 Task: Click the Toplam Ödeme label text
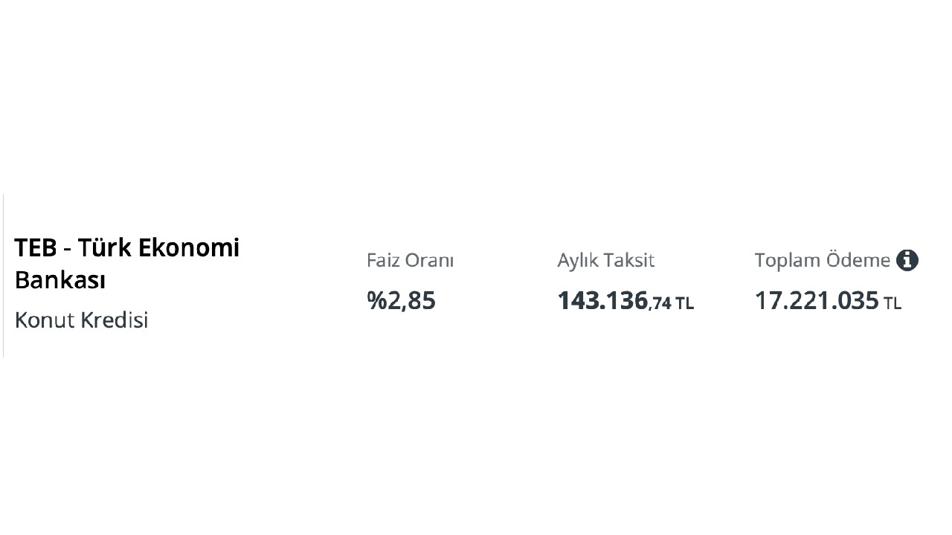(x=822, y=261)
